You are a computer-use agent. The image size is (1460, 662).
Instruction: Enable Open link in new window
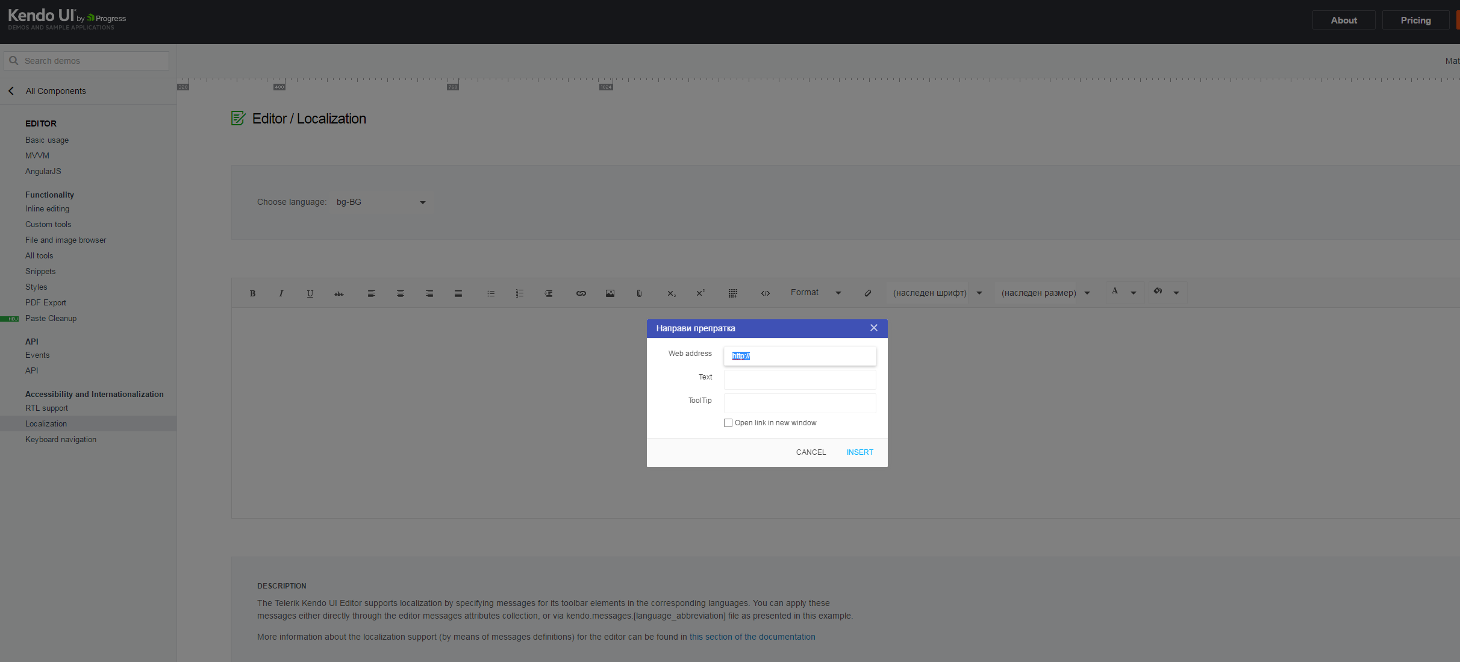pyautogui.click(x=728, y=423)
